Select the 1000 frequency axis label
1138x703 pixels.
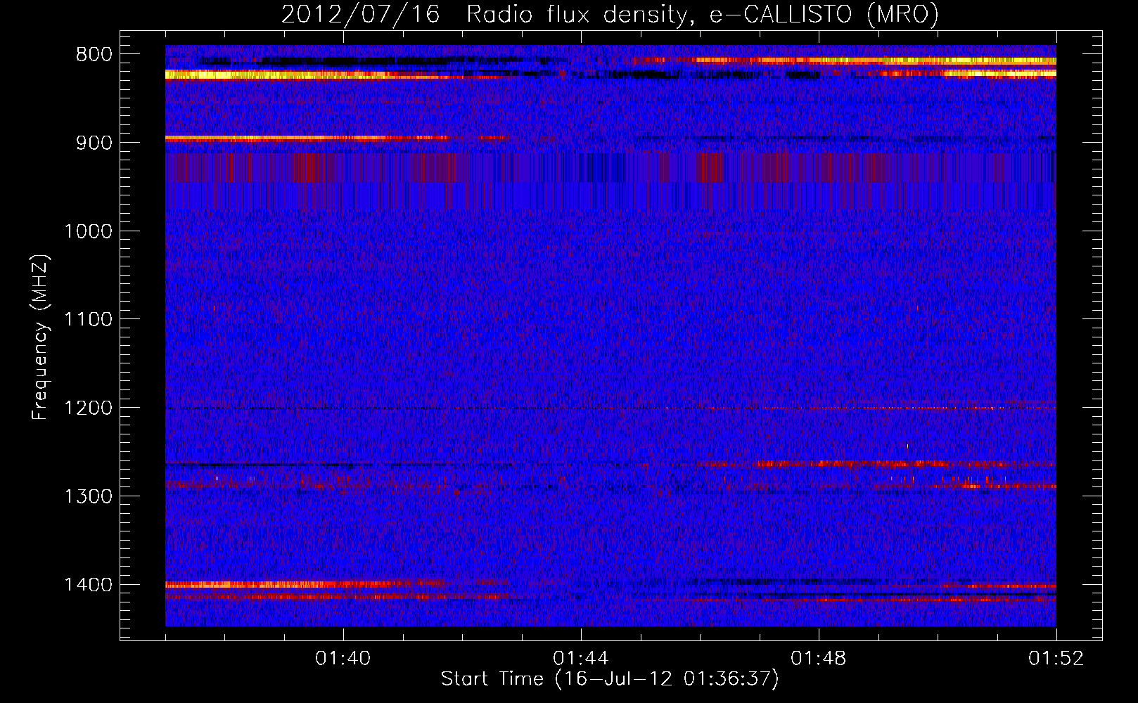88,231
